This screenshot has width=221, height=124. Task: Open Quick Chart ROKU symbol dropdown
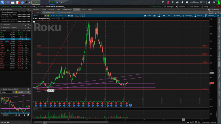pos(13,92)
